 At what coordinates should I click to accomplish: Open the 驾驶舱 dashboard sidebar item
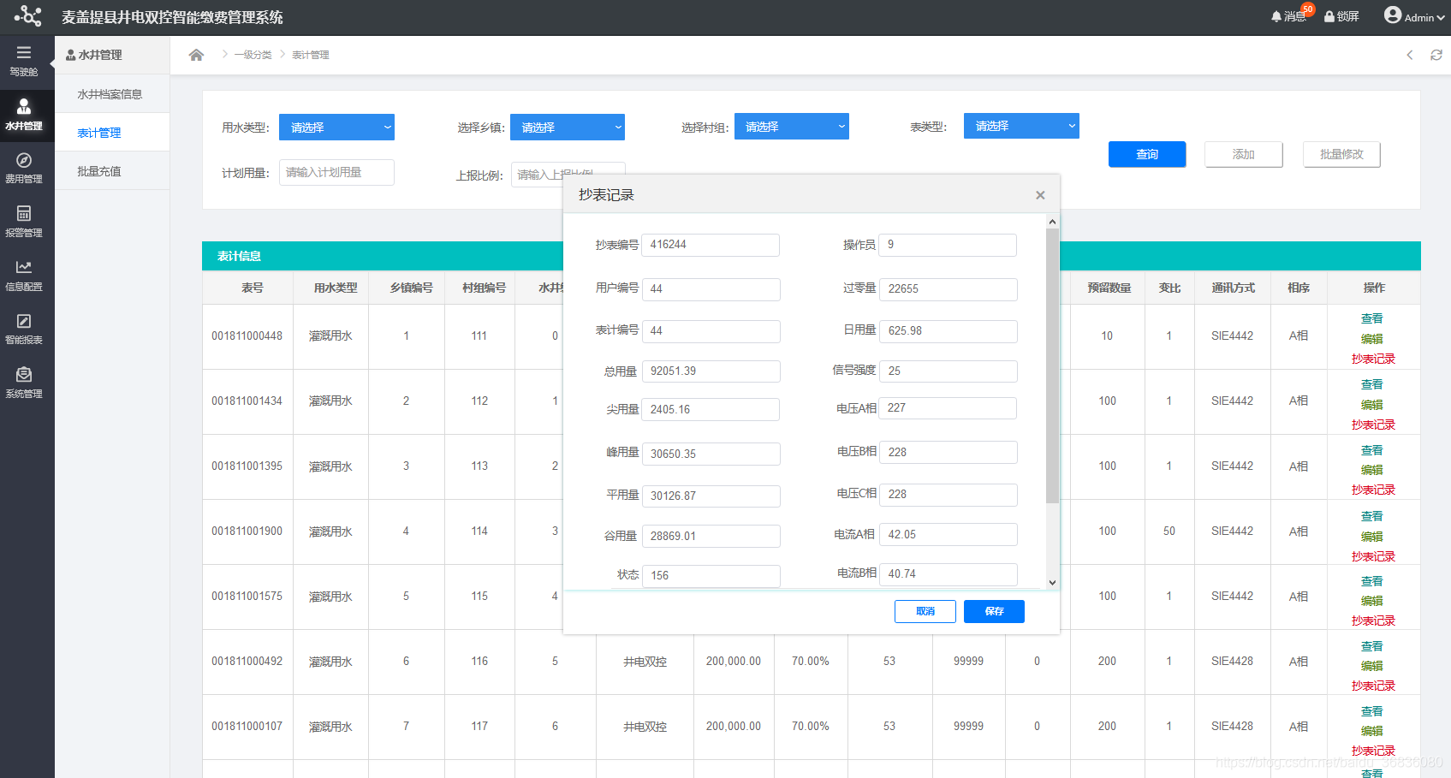pyautogui.click(x=24, y=61)
